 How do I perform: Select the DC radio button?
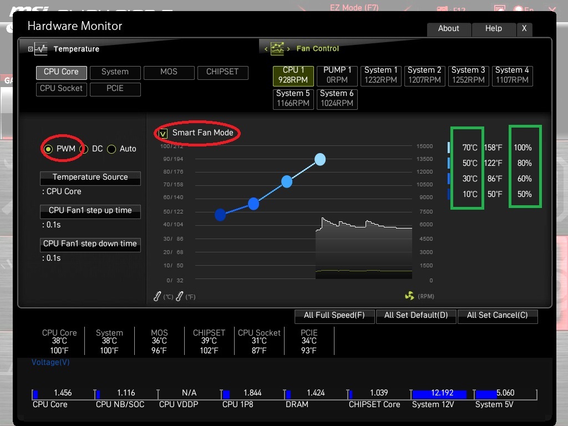tap(84, 149)
